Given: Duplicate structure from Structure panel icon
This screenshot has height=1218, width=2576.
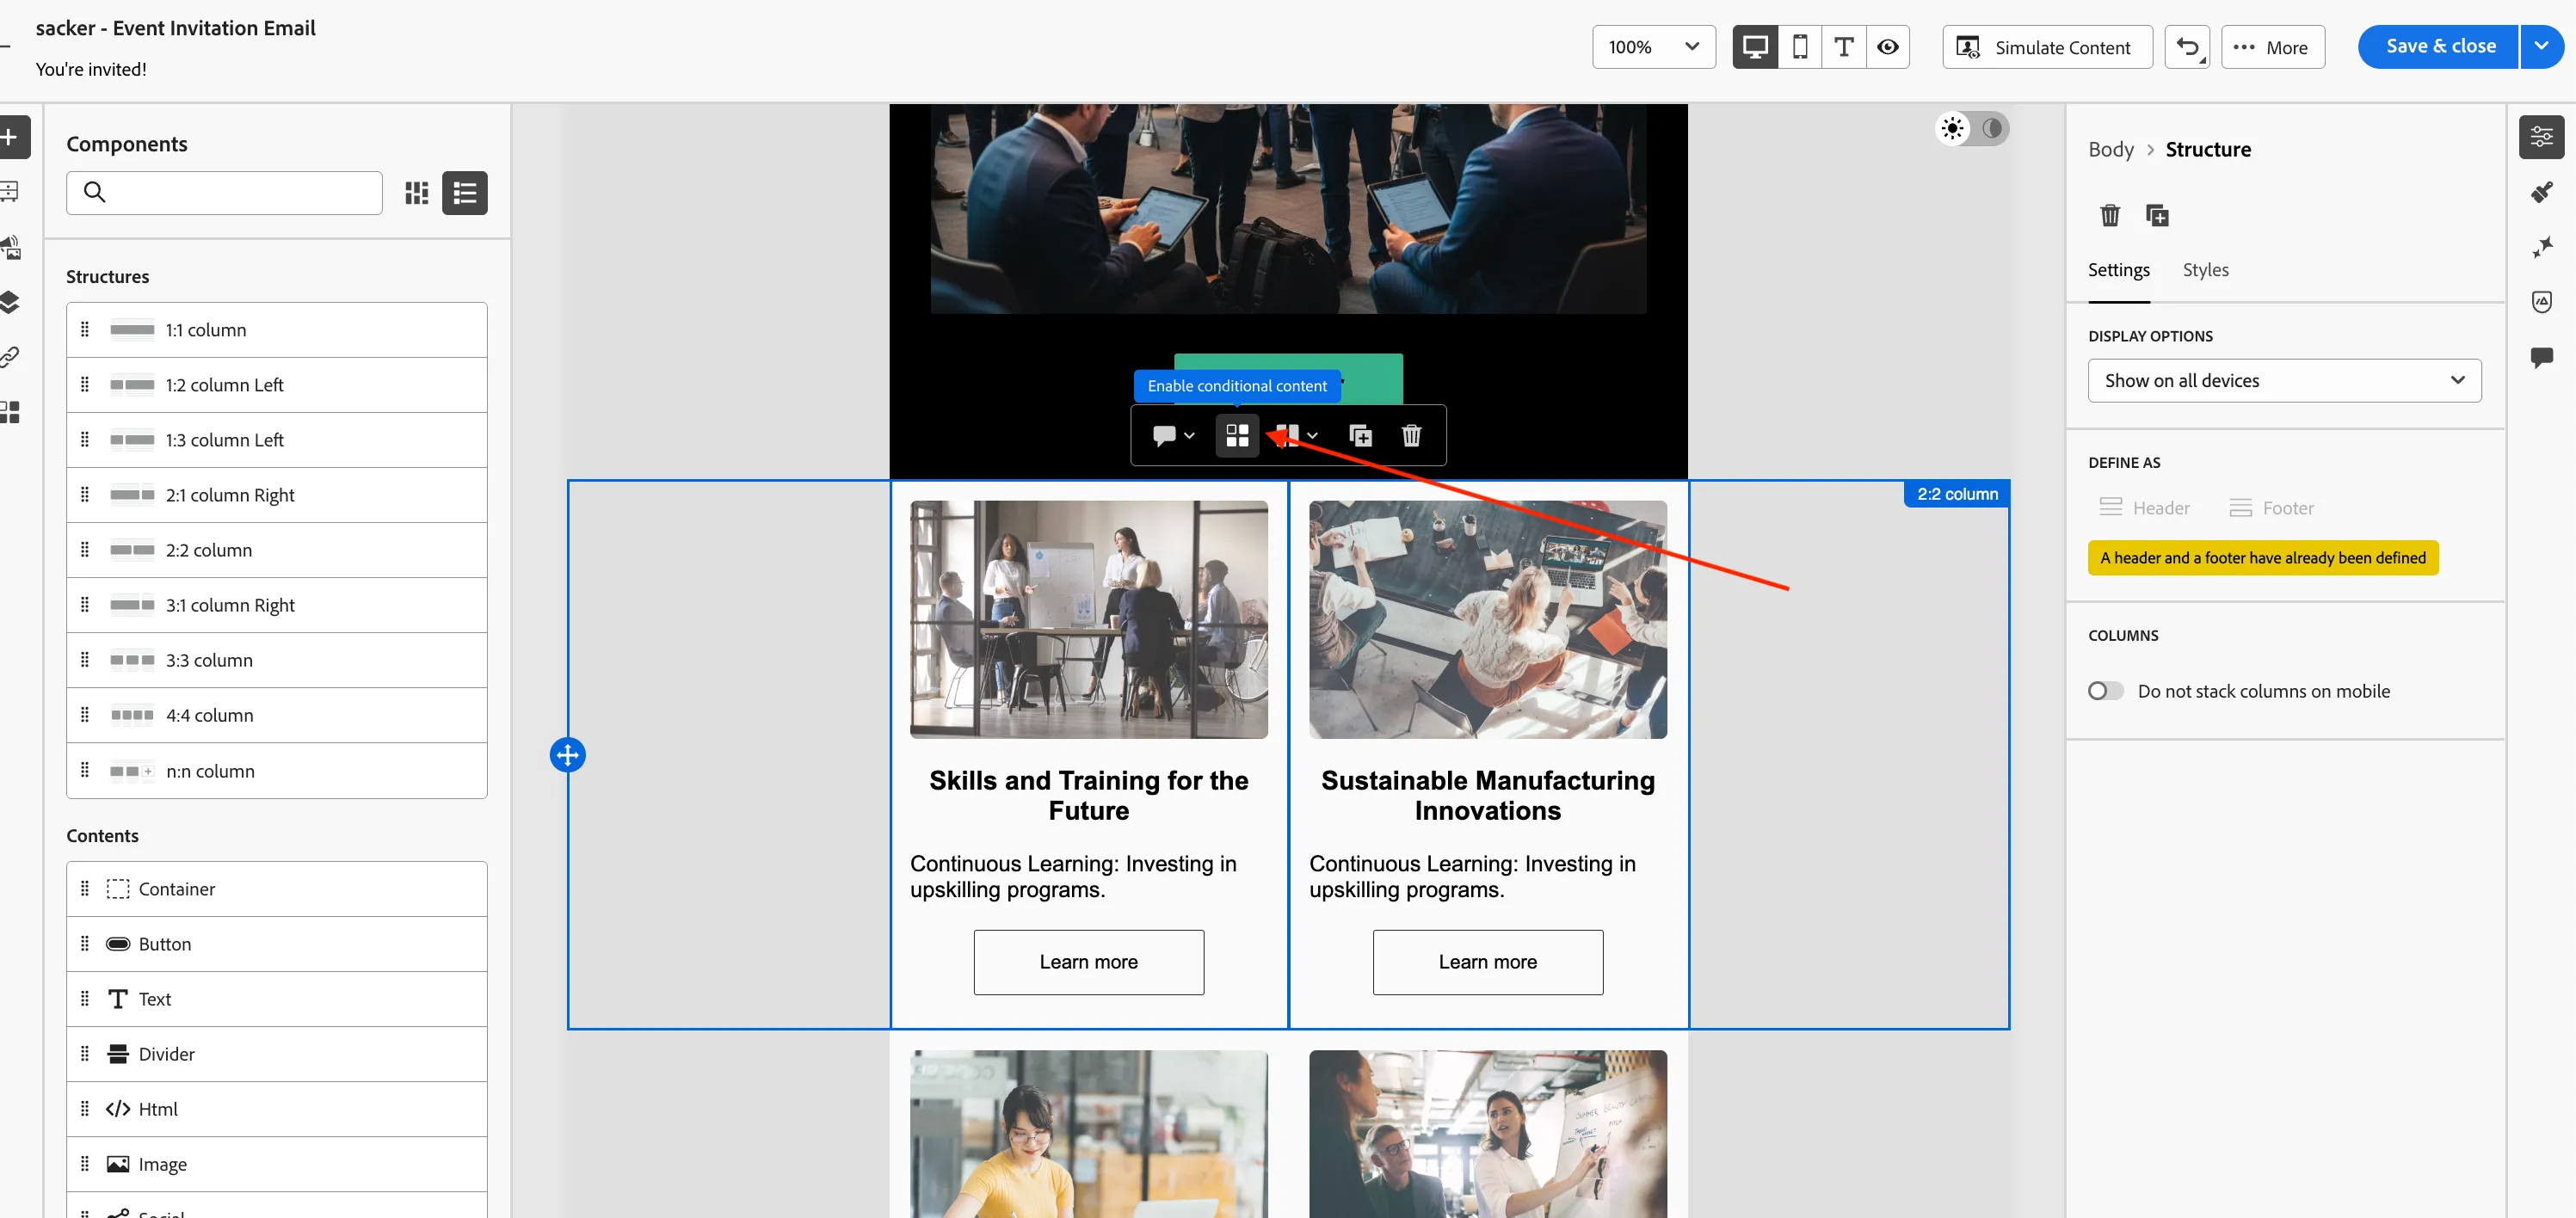Looking at the screenshot, I should coord(2157,215).
